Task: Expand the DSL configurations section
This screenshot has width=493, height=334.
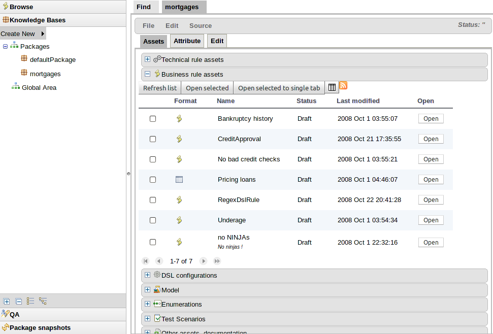Action: coord(148,275)
